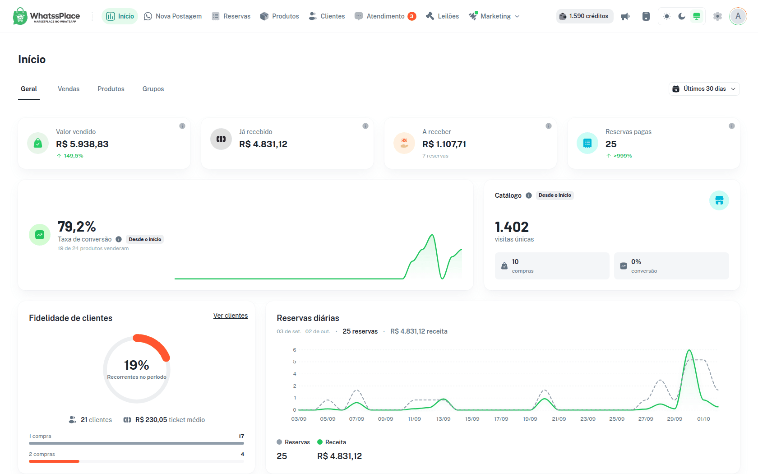This screenshot has height=474, width=758.
Task: Open Reservas in top navigation
Action: (231, 16)
